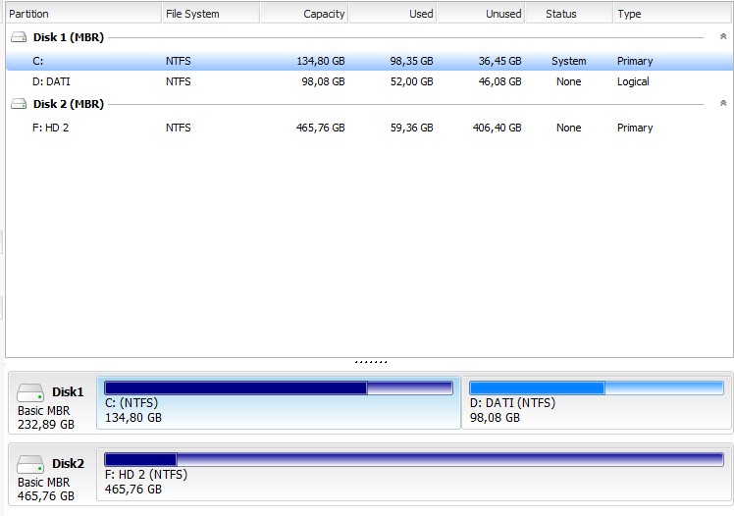
Task: Click the pane splitter dotted handle
Action: pyautogui.click(x=371, y=362)
